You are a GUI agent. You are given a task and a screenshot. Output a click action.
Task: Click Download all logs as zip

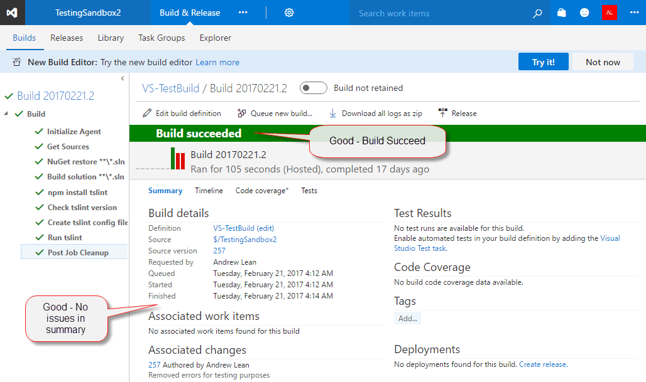375,114
